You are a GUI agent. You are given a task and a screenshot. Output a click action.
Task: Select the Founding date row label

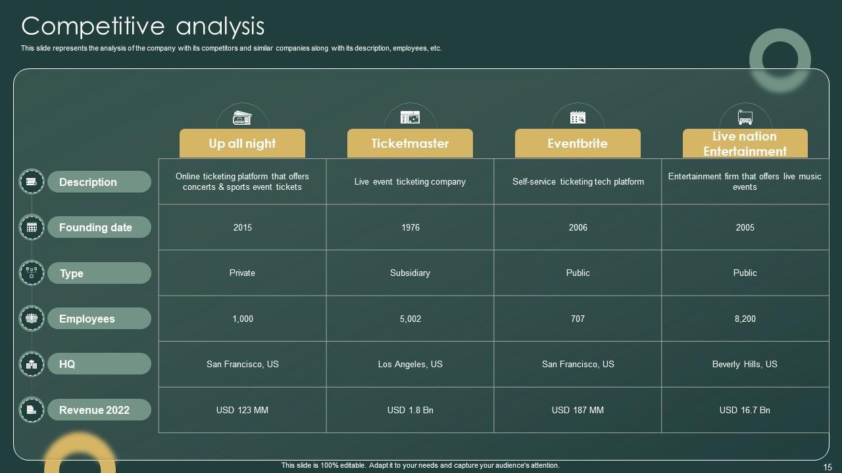tap(99, 227)
